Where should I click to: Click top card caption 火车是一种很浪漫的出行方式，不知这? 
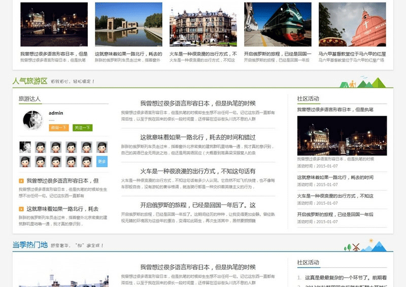click(x=202, y=60)
